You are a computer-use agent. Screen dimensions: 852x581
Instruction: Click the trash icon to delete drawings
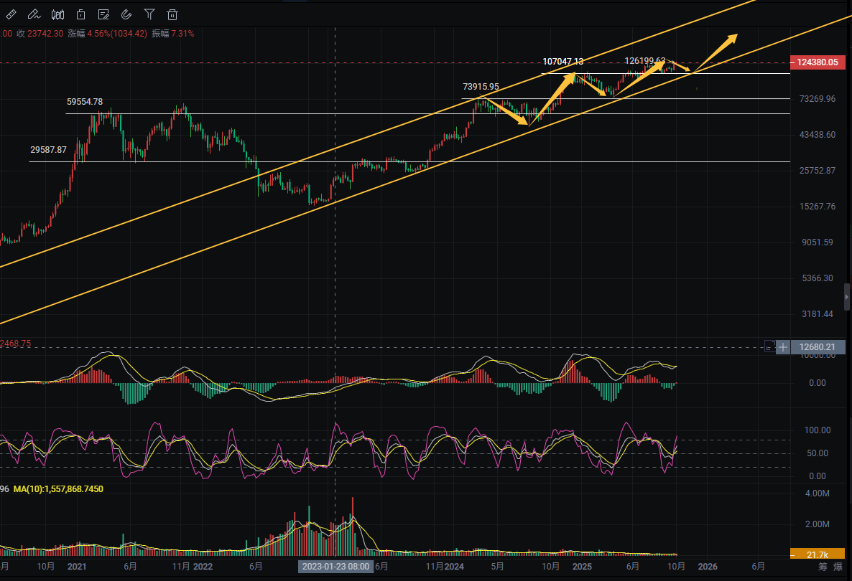(x=172, y=14)
